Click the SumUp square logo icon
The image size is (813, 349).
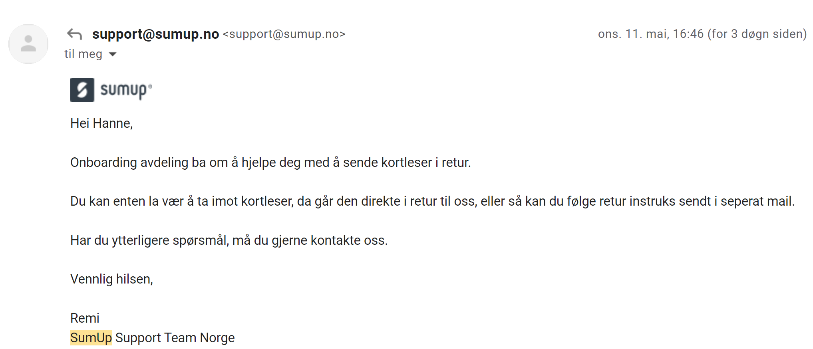tap(82, 90)
